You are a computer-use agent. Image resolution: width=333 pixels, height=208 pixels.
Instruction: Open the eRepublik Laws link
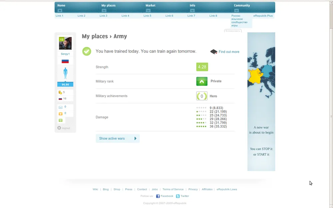(x=227, y=189)
